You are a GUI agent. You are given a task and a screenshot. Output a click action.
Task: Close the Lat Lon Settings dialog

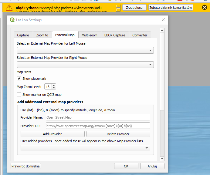pos(163,20)
